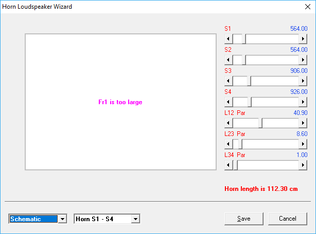Click the S3 slider left arrow
Image resolution: width=316 pixels, height=234 pixels.
[x=229, y=81]
